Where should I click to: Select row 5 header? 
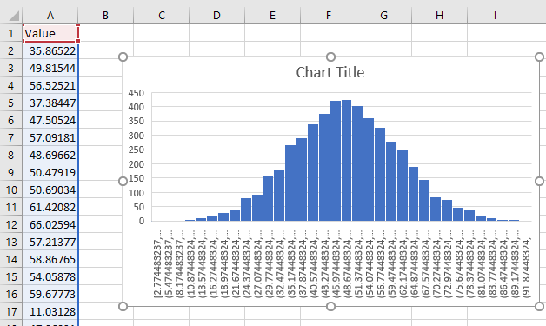pos(10,103)
